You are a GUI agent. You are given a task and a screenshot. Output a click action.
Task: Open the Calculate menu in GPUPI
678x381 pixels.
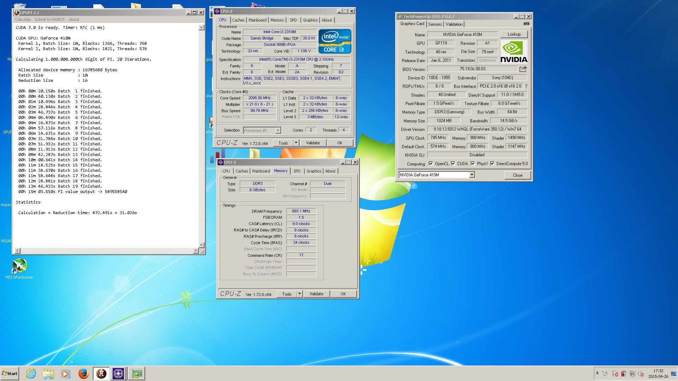coord(23,19)
